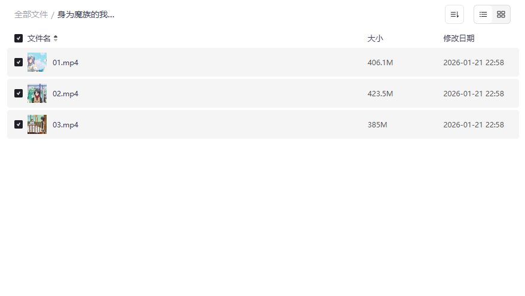Open the sort options button
The height and width of the screenshot is (296, 525).
[x=454, y=14]
